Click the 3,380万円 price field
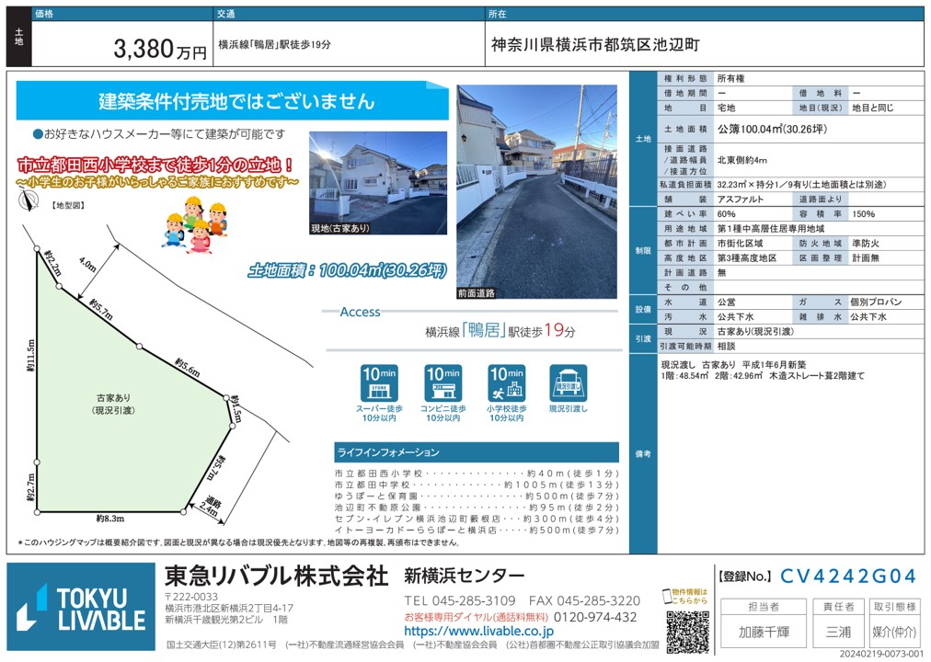 [x=161, y=50]
